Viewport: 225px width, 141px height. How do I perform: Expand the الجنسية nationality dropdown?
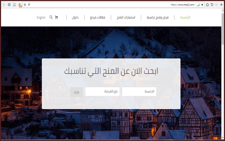pos(139,92)
